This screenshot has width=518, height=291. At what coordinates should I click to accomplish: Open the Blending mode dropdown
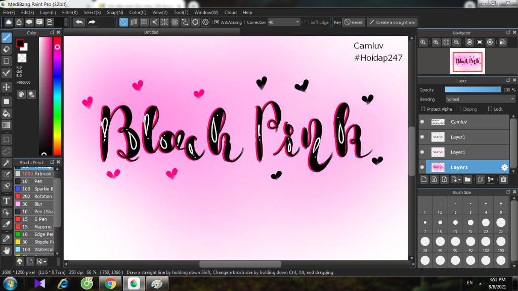pyautogui.click(x=480, y=99)
